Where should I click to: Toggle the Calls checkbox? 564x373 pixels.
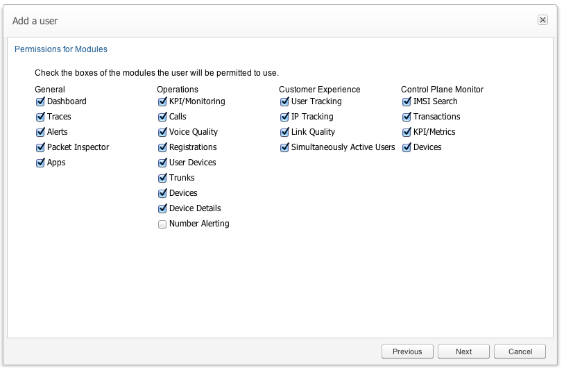[x=162, y=117]
